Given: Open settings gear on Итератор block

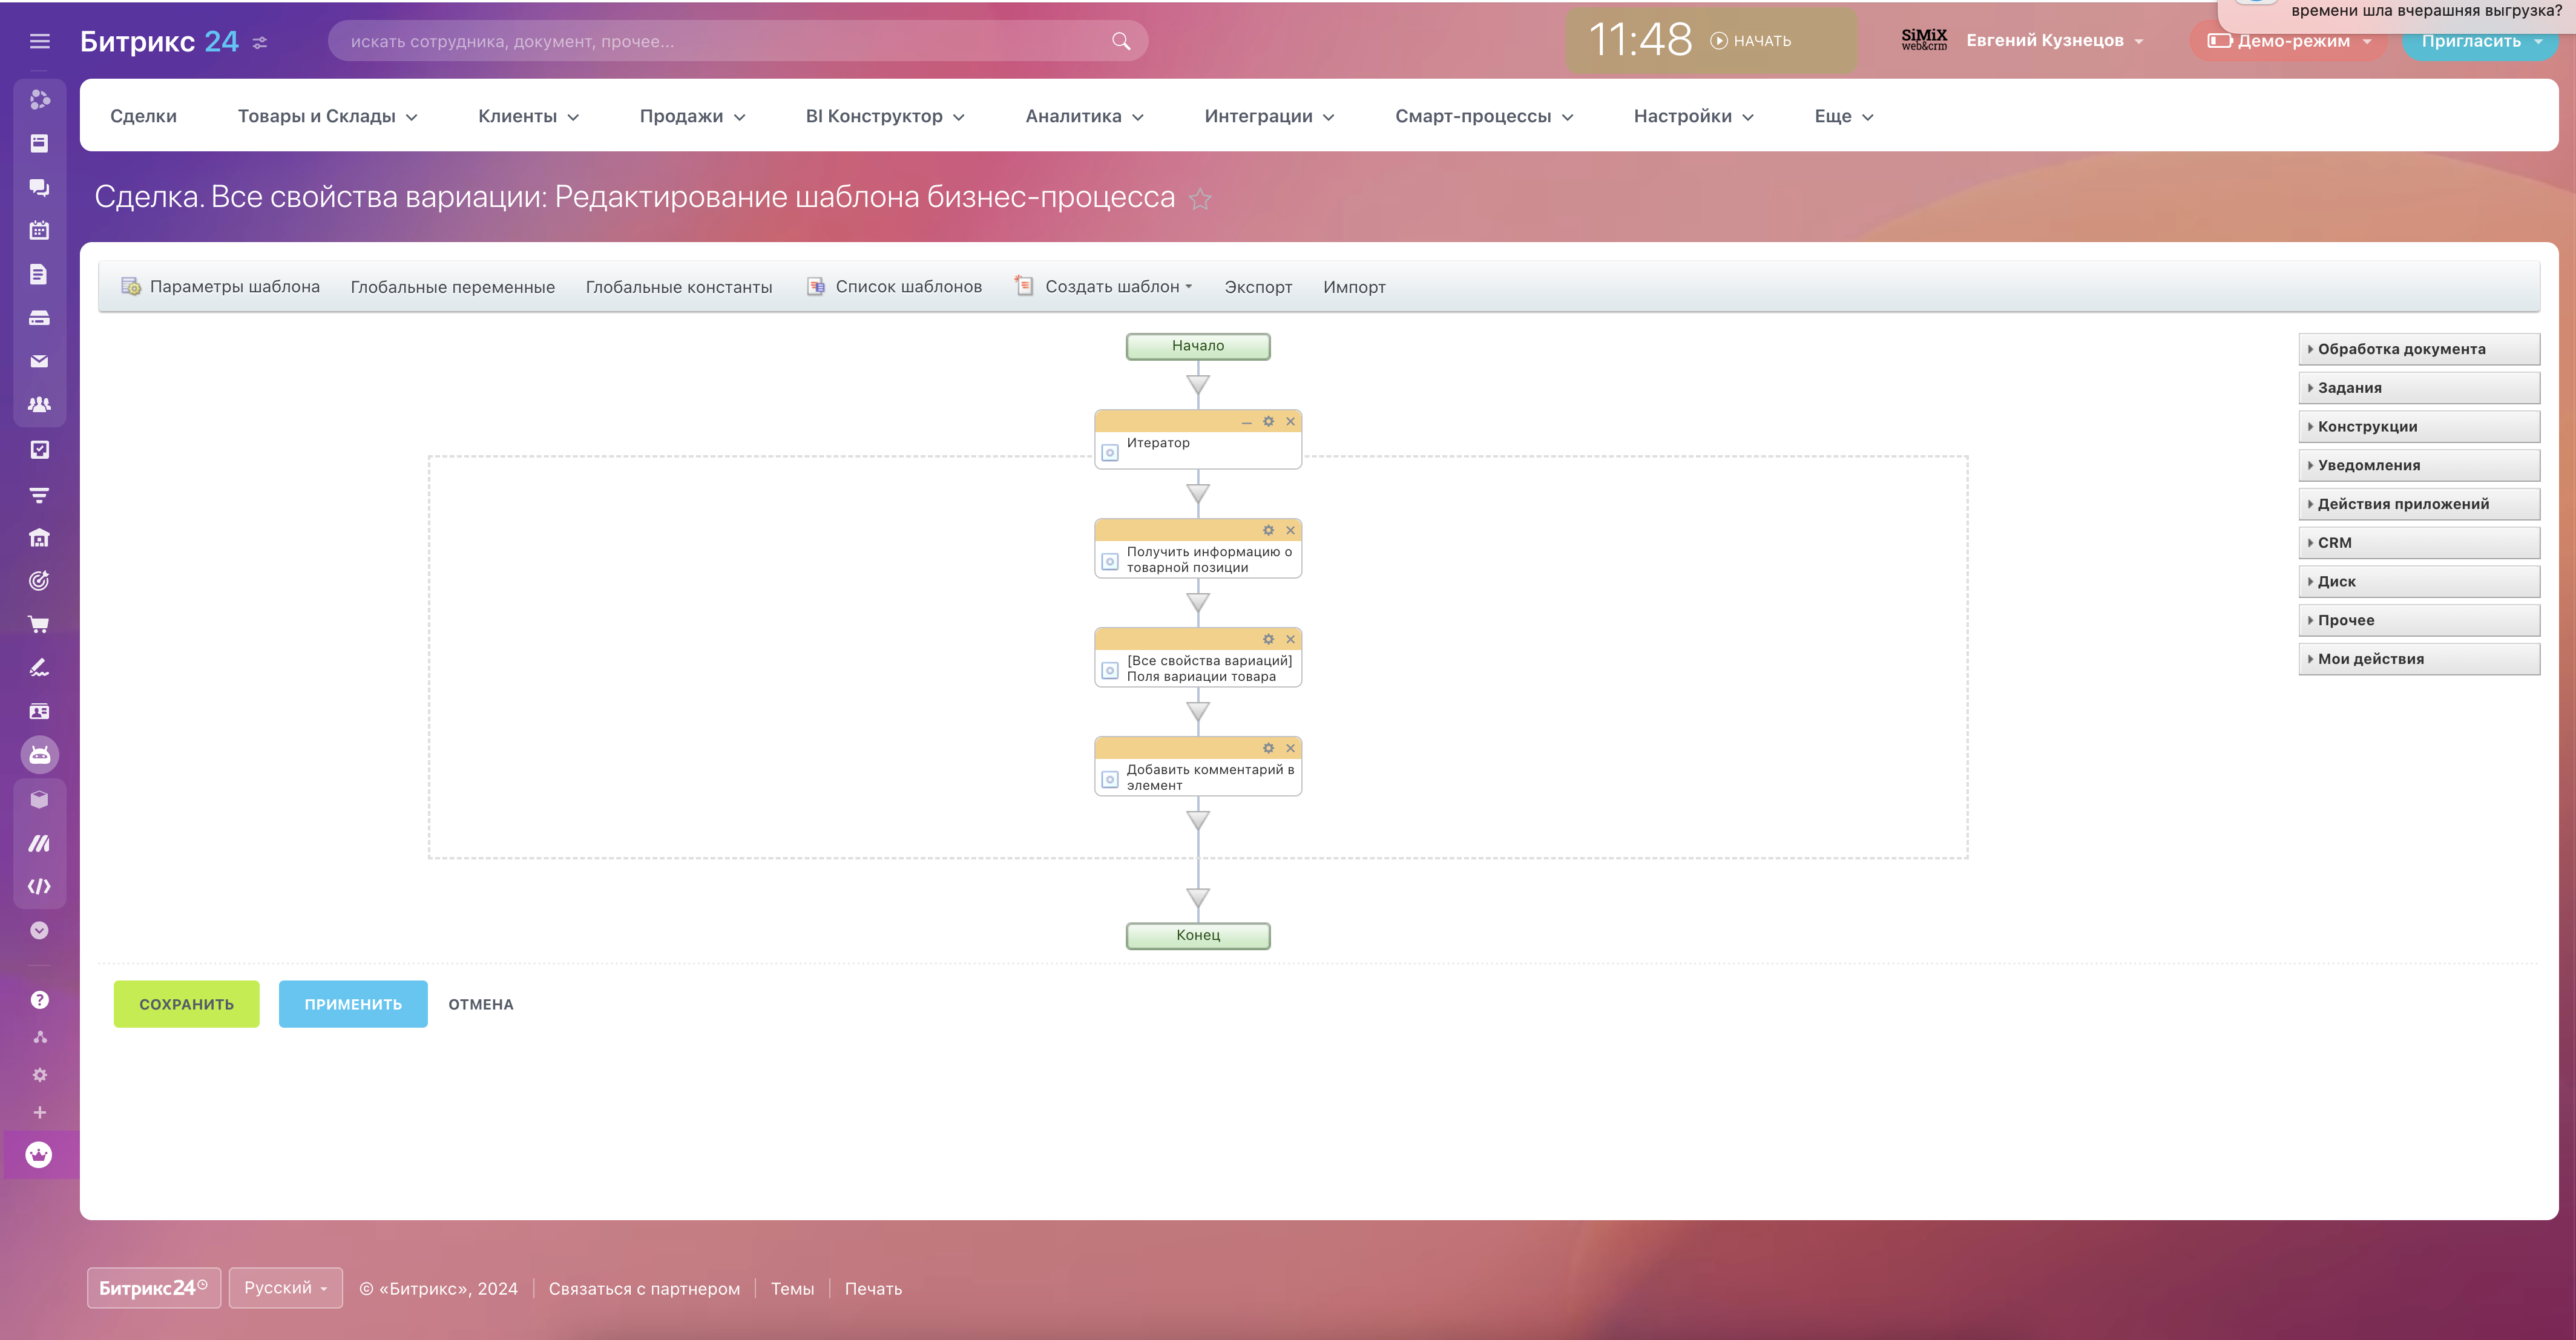Looking at the screenshot, I should tap(1268, 421).
